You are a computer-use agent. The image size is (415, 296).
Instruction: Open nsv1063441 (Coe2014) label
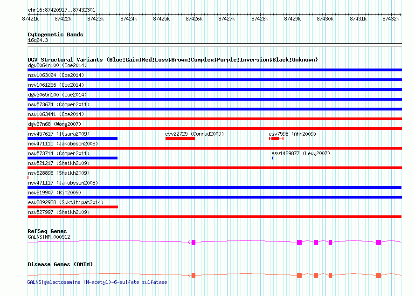tap(56, 114)
